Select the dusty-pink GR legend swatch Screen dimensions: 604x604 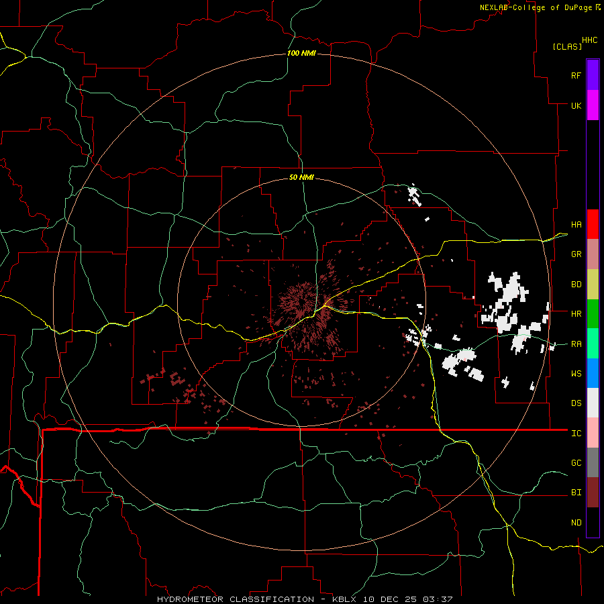click(593, 254)
